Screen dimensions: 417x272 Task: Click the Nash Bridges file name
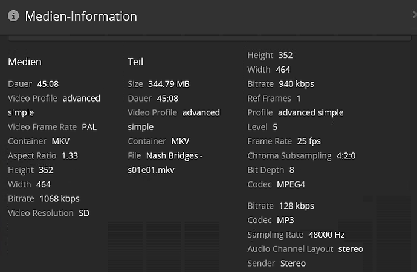click(165, 163)
